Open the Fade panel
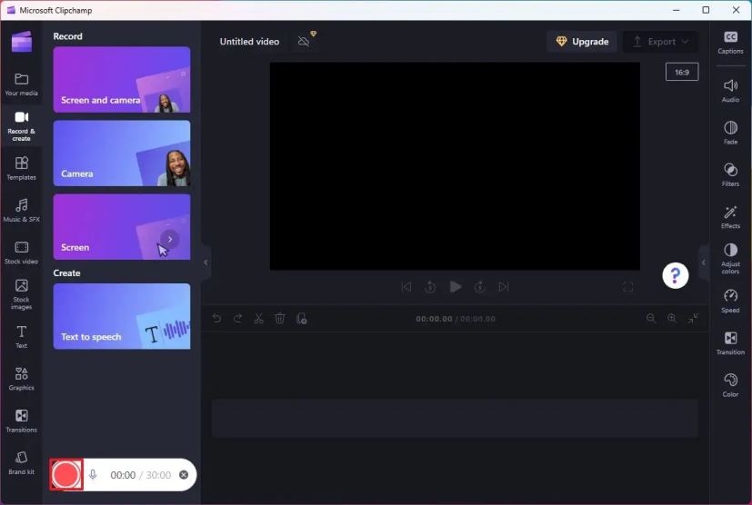The height and width of the screenshot is (505, 752). pos(730,133)
